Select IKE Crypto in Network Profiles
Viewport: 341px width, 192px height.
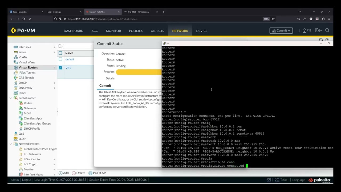click(30, 164)
